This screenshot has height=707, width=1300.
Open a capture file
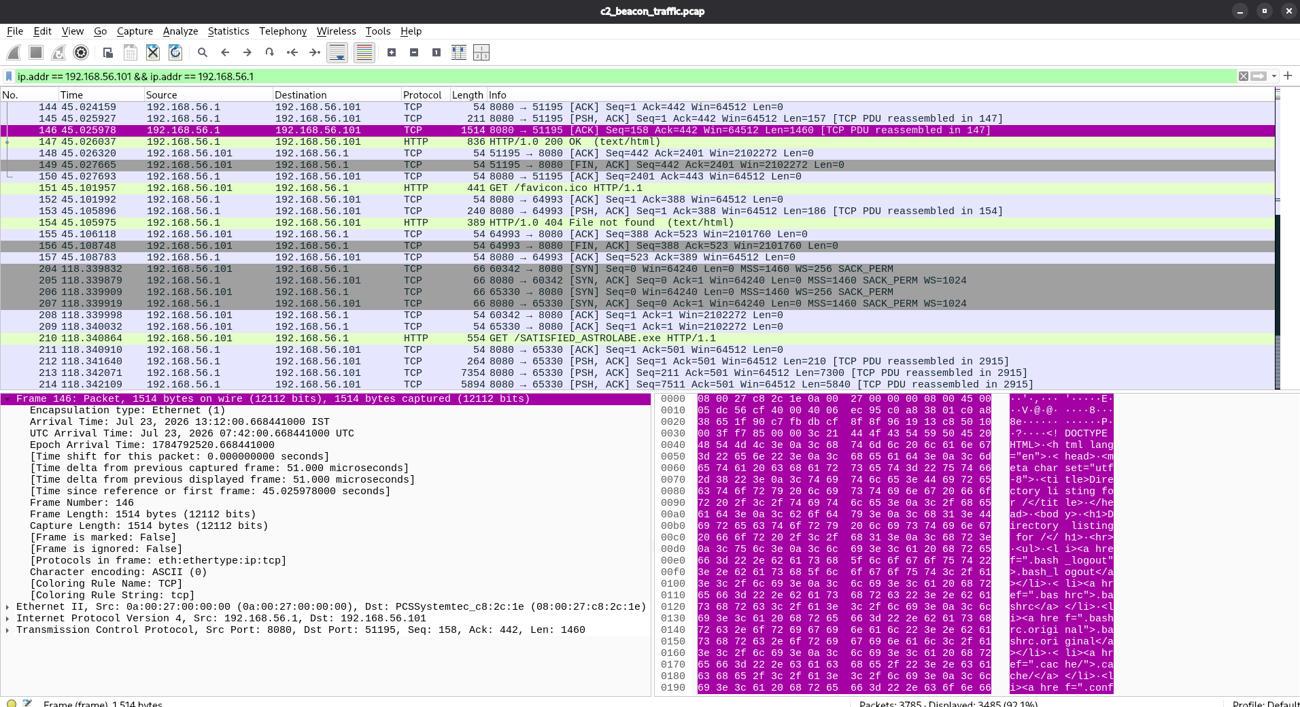108,52
